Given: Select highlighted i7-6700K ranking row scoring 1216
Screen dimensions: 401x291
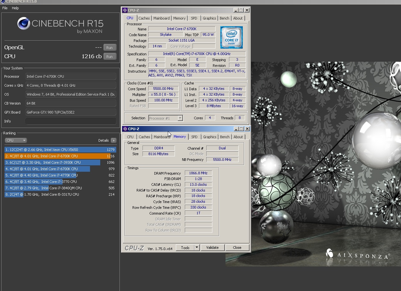Looking at the screenshot, I should click(60, 156).
